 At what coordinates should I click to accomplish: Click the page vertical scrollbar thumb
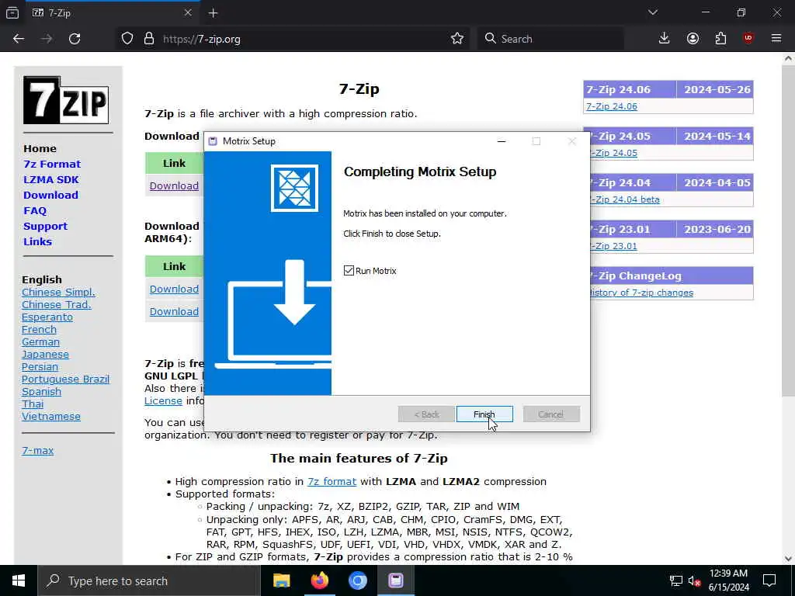click(x=788, y=230)
